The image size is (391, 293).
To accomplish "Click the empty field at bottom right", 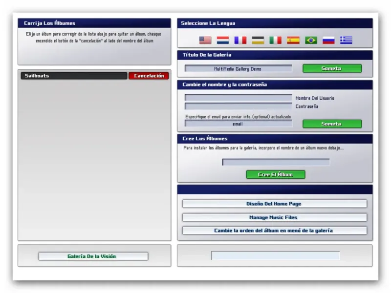I will point(275,255).
